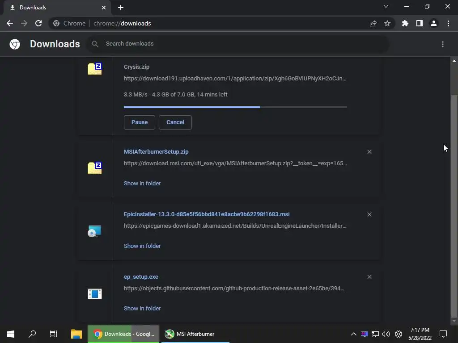Click the Chrome logo beside Downloads title

pyautogui.click(x=15, y=44)
